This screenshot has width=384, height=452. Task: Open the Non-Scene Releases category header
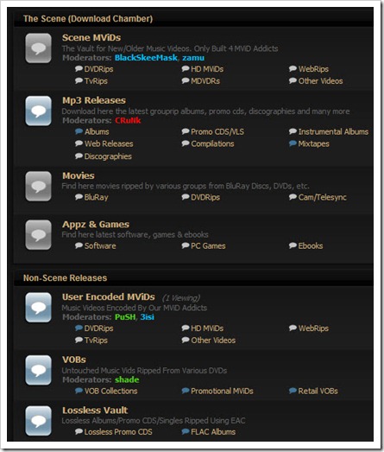tap(65, 278)
